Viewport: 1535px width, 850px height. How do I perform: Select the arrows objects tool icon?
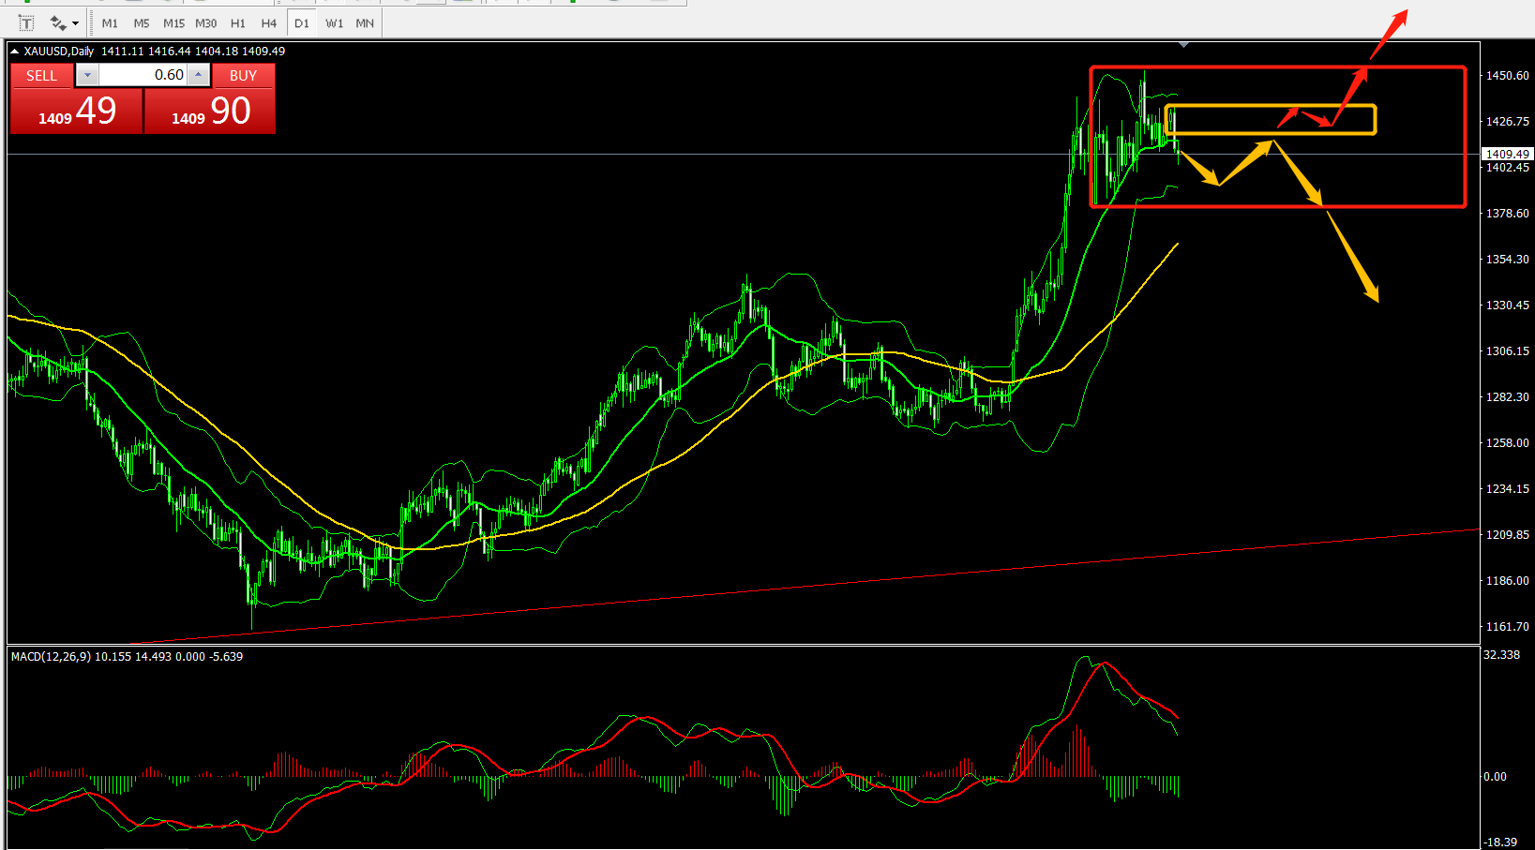coord(58,23)
